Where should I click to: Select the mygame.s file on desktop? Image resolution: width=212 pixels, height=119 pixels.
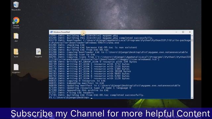coord(16,68)
